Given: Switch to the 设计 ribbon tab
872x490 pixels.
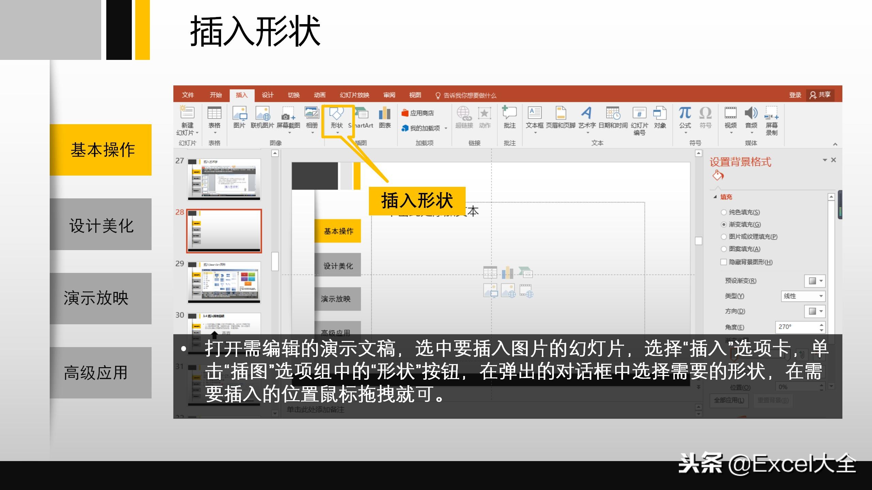Looking at the screenshot, I should [x=268, y=95].
